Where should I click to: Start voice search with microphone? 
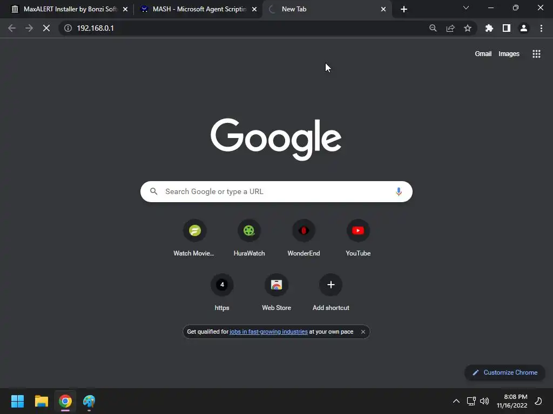(x=399, y=191)
